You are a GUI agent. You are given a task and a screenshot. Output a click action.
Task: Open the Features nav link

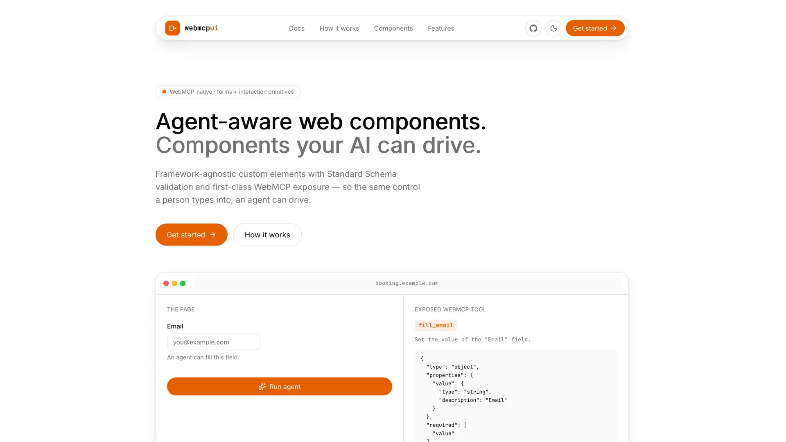[440, 28]
